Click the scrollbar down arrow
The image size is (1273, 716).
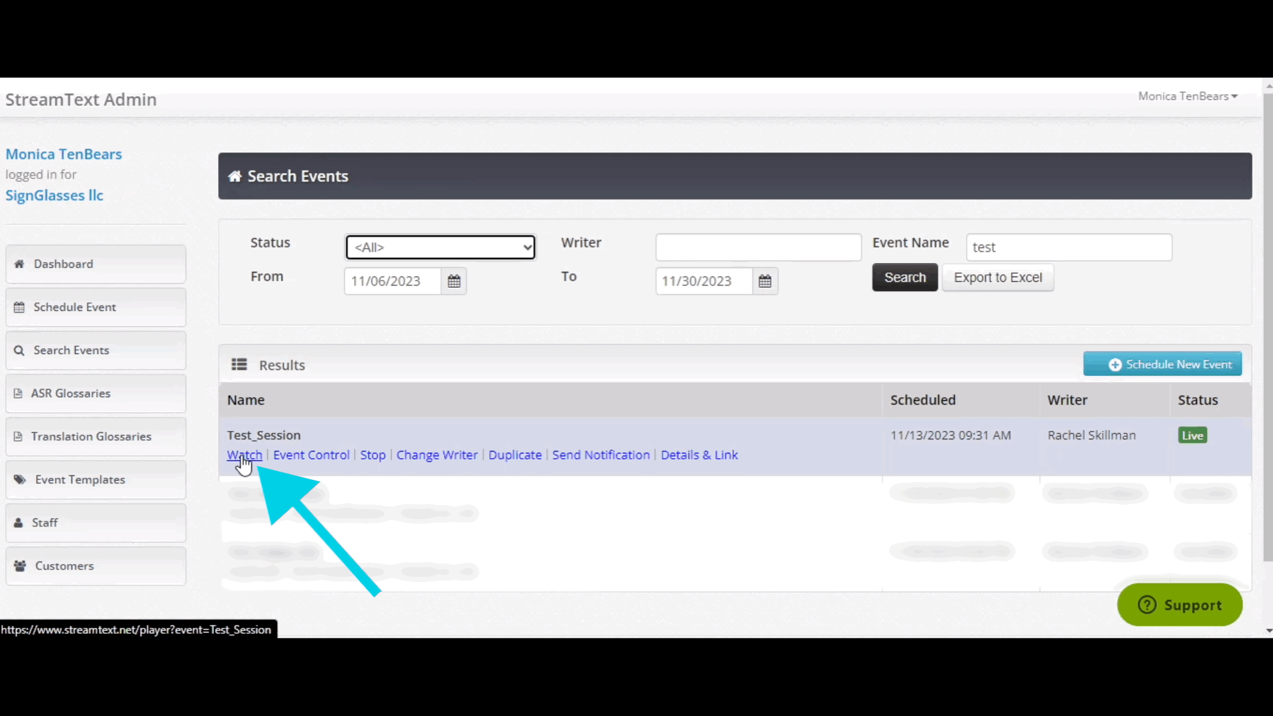1268,631
